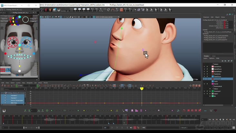The width and height of the screenshot is (236, 133).
Task: Click the dark red heart icon in animBot toolbar
Action: tap(216, 110)
